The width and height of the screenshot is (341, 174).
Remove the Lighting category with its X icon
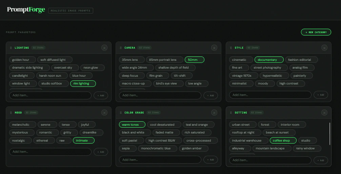point(104,48)
